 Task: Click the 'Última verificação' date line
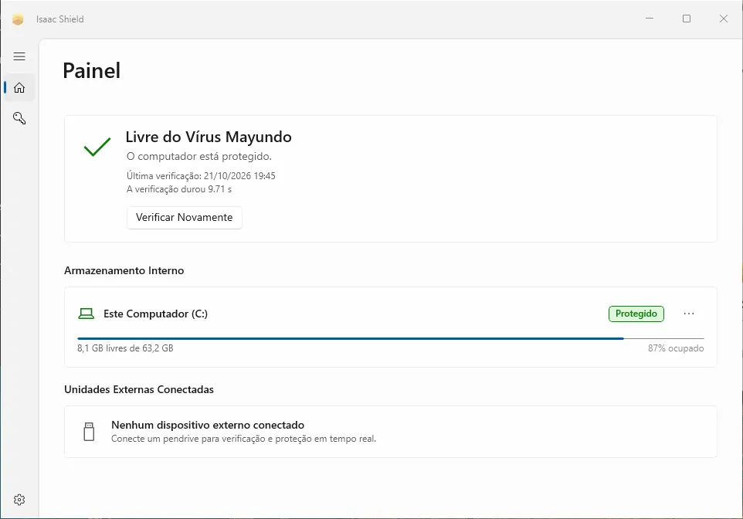[201, 176]
